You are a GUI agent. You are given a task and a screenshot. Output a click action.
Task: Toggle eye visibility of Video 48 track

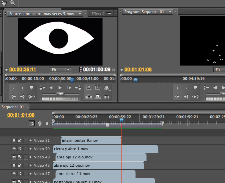tap(14, 165)
